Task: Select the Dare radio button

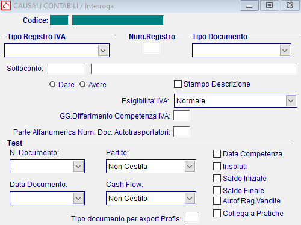Action: tap(52, 84)
